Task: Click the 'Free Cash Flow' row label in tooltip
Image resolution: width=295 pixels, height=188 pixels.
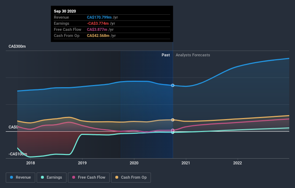Action: [x=68, y=29]
